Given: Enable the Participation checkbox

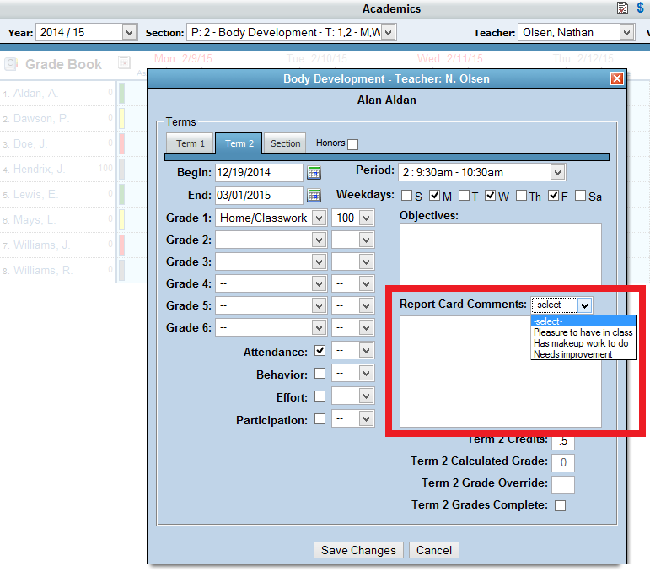Looking at the screenshot, I should (320, 419).
